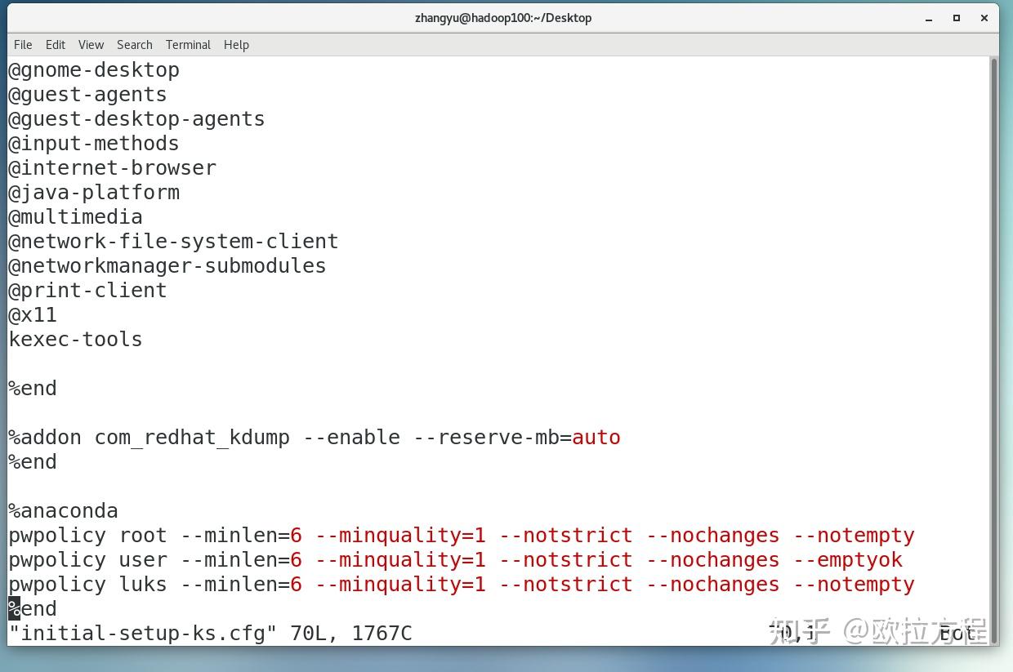Screen dimensions: 1013x672
Task: Click the --enable option text
Action: pyautogui.click(x=351, y=438)
